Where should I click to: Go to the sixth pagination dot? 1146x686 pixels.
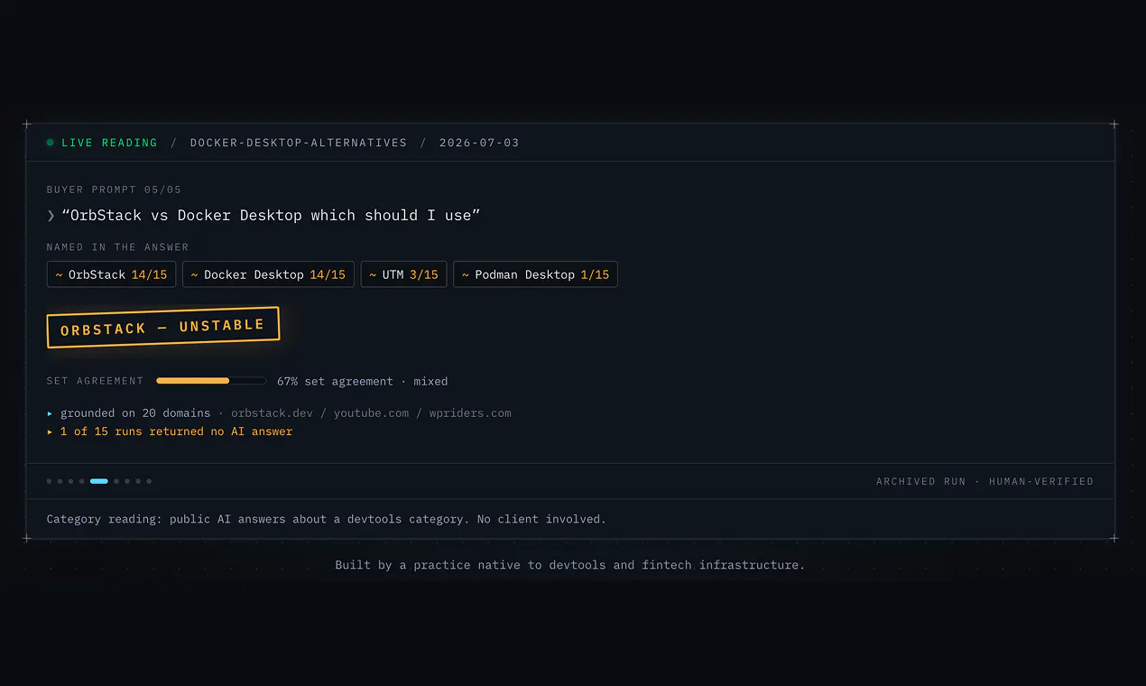[x=116, y=481]
